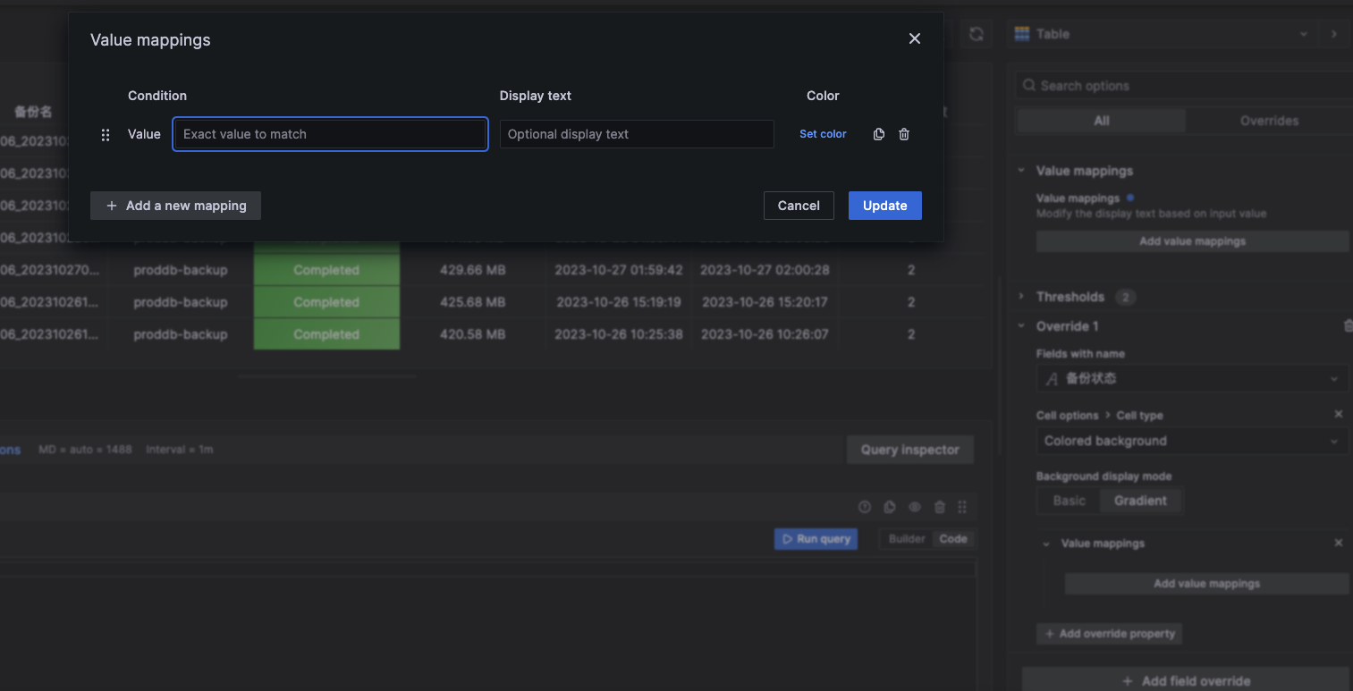Click Add value mappings under Override 1
The height and width of the screenshot is (691, 1353).
(1206, 584)
